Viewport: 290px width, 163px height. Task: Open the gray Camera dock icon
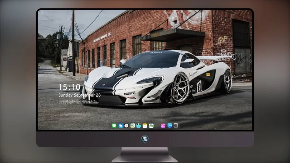(x=176, y=126)
